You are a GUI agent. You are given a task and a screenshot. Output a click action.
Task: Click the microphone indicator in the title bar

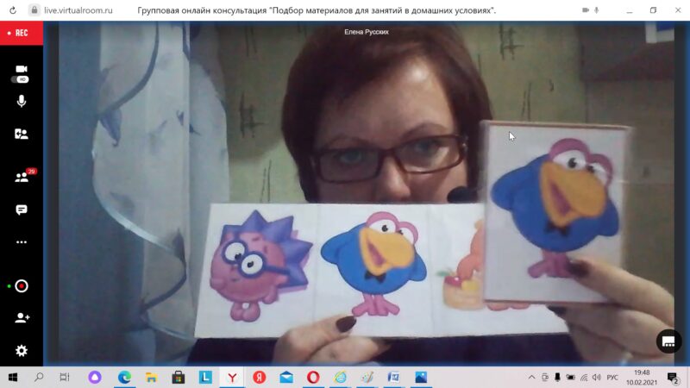tap(596, 10)
